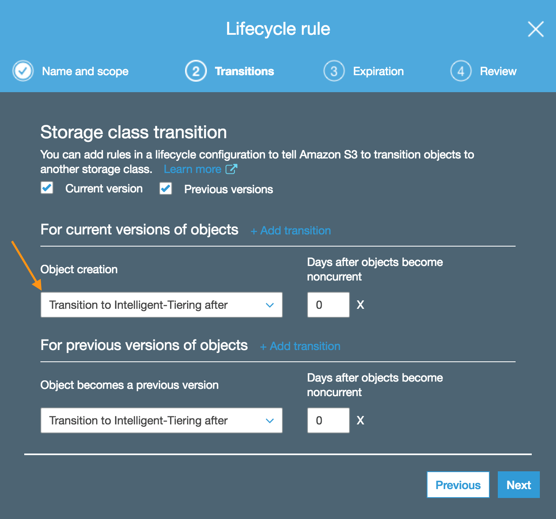The width and height of the screenshot is (556, 519).
Task: Remove the current versions transition with X
Action: 360,305
